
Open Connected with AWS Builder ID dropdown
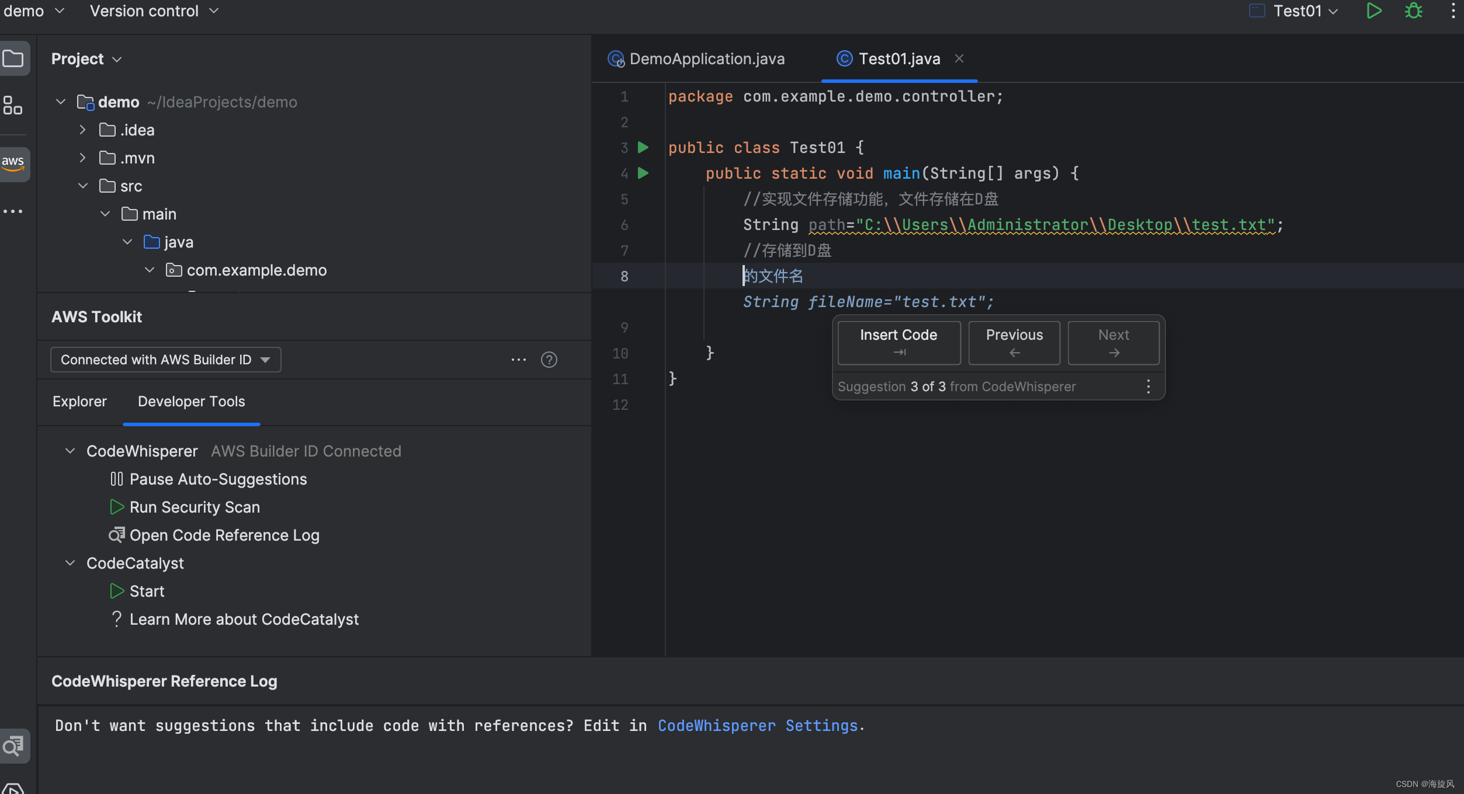coord(166,360)
